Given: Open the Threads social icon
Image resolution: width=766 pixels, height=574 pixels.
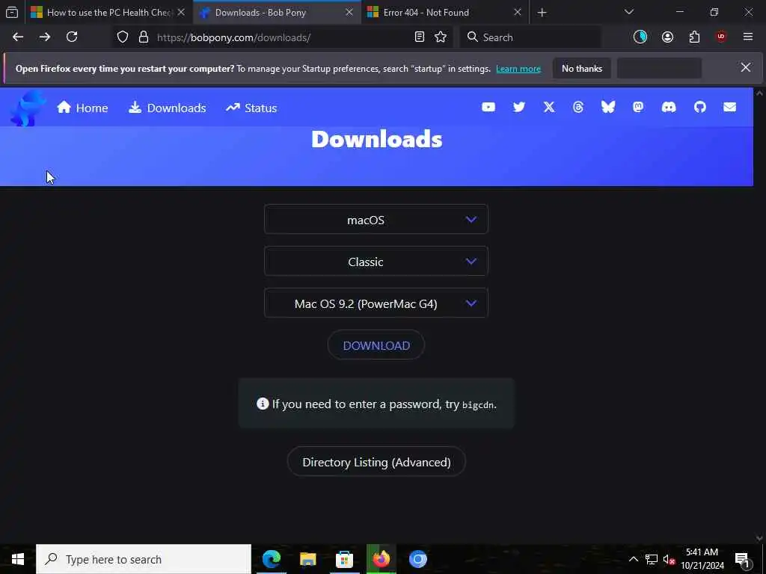Looking at the screenshot, I should click(x=578, y=107).
